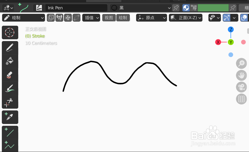Click the green brush curve icon
The height and width of the screenshot is (152, 249).
(x=23, y=8)
